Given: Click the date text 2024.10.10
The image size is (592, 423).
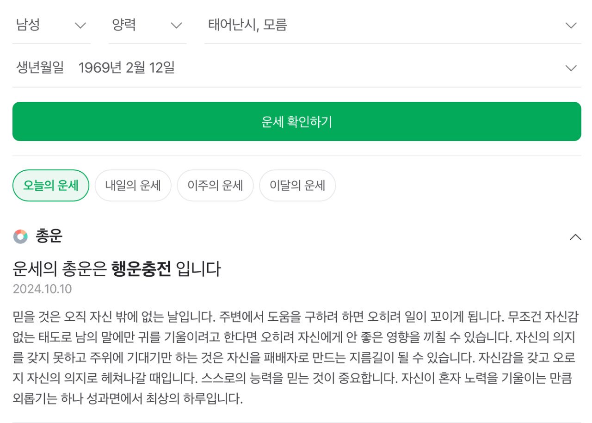Looking at the screenshot, I should click(43, 289).
